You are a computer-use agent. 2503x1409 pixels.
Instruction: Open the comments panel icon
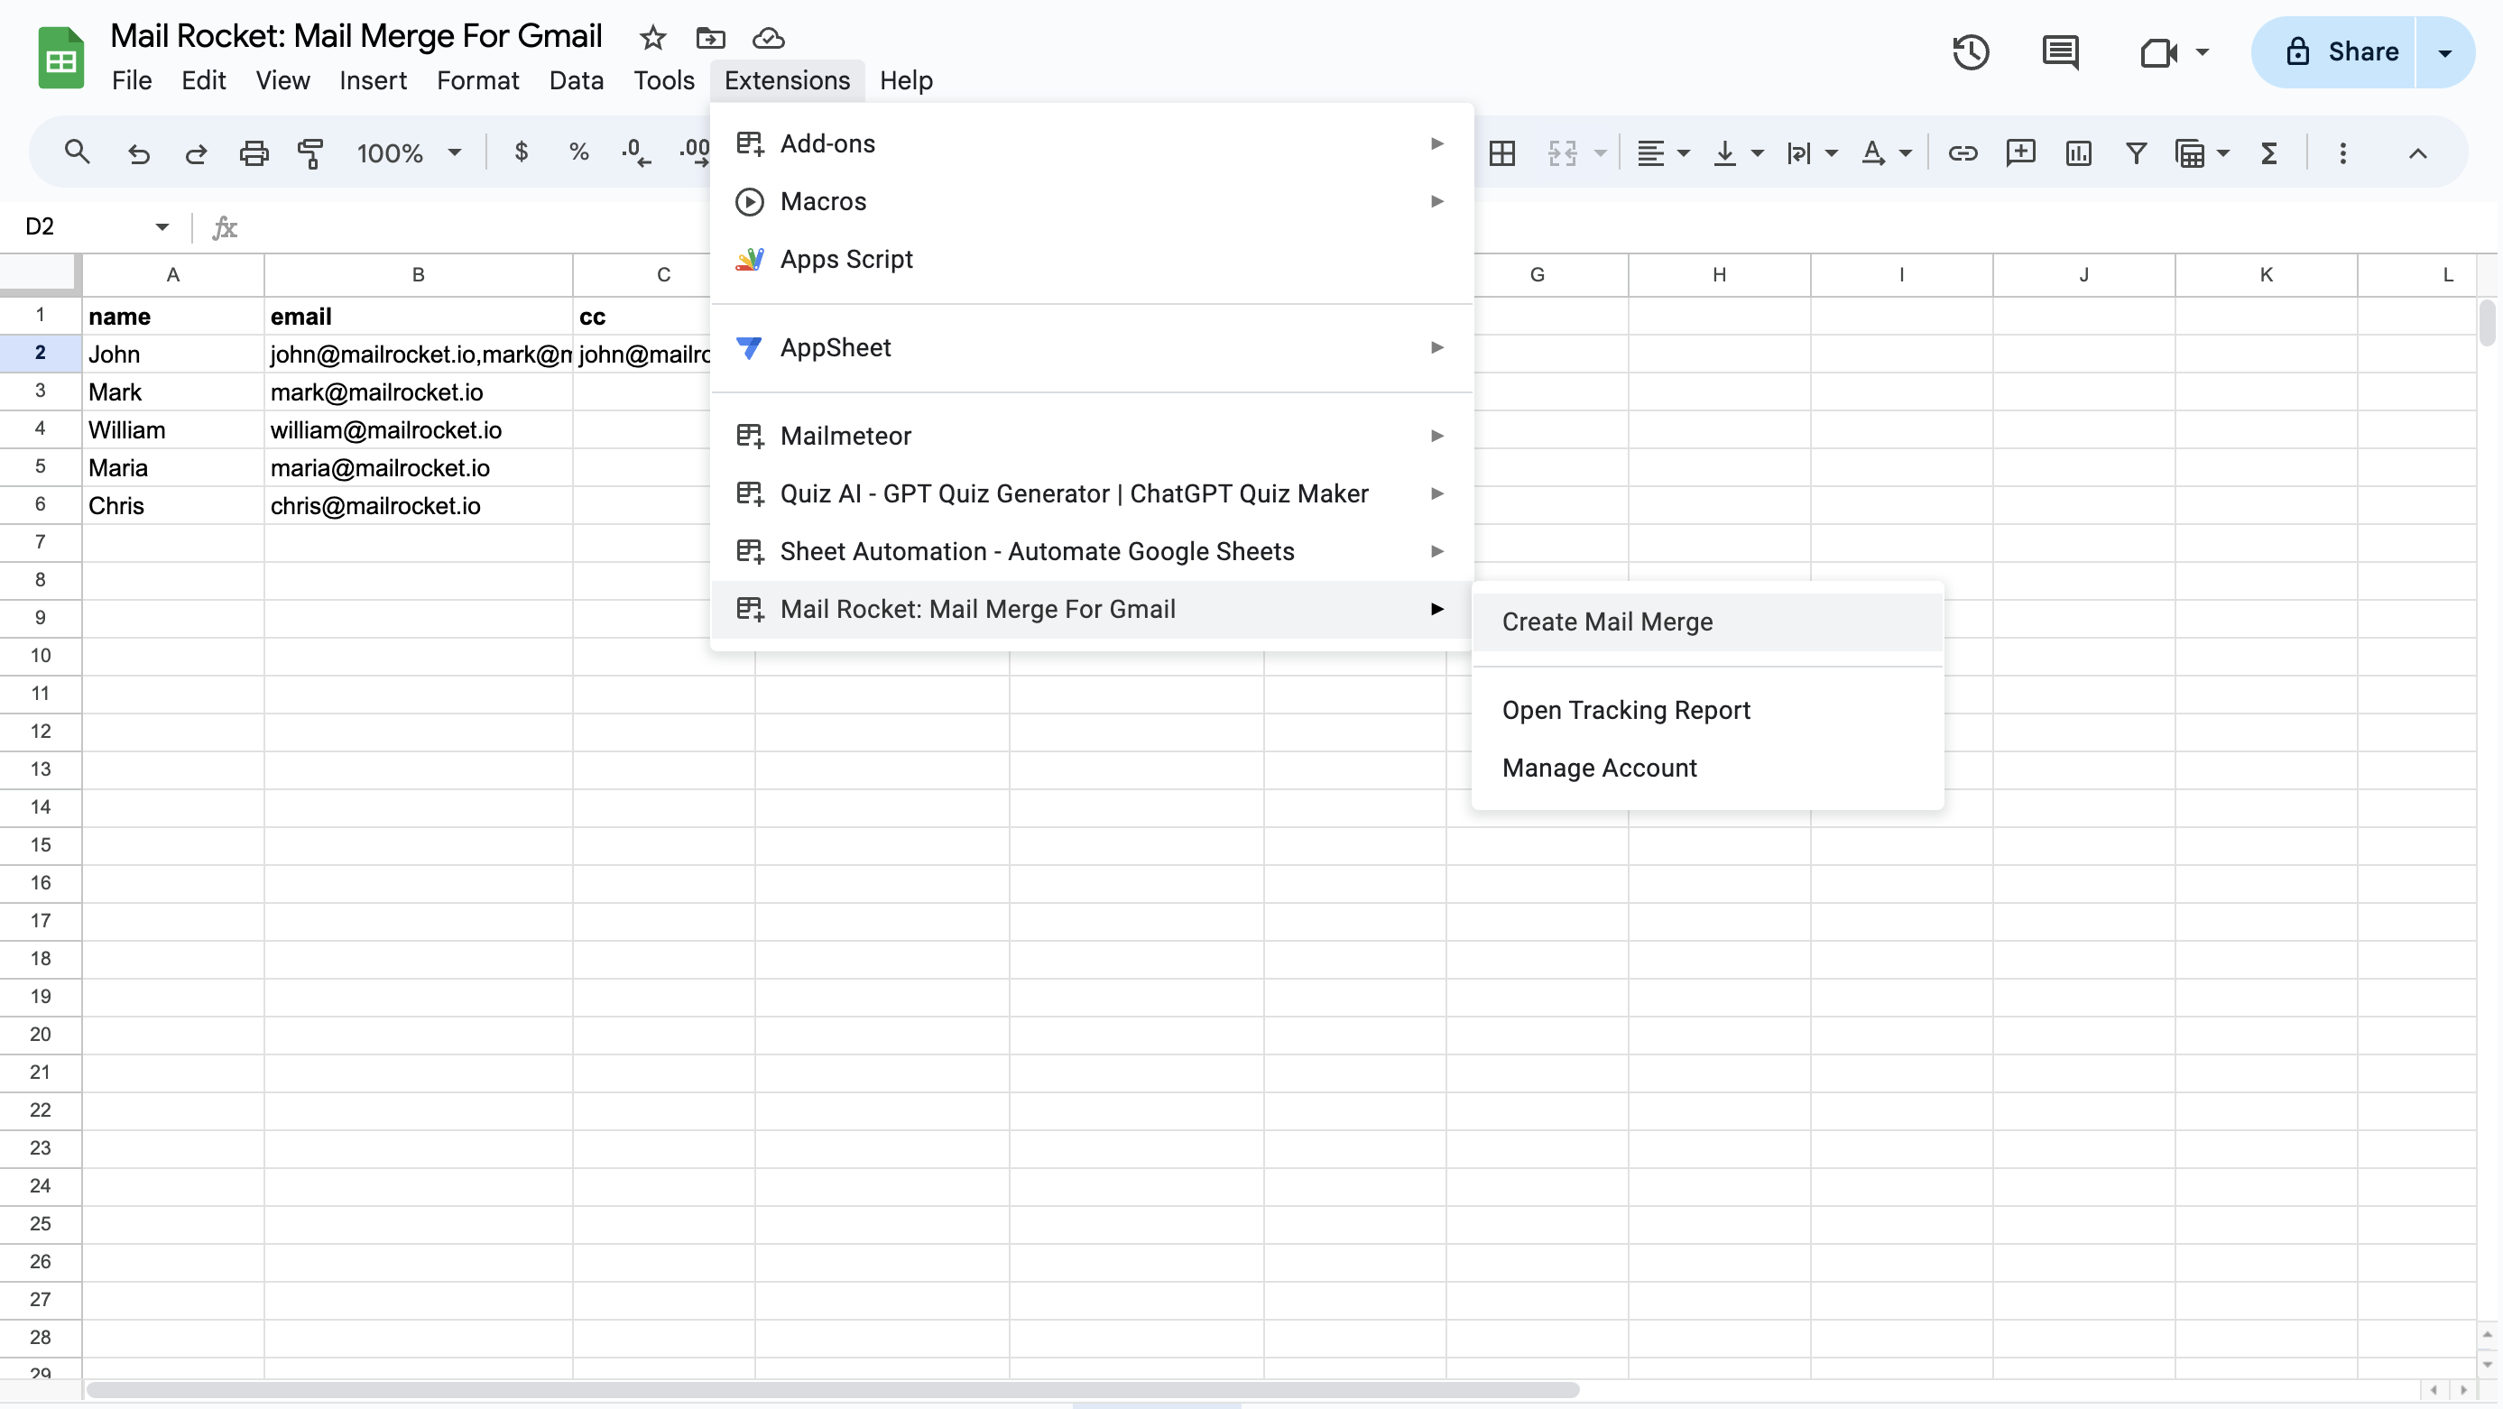click(x=2060, y=51)
